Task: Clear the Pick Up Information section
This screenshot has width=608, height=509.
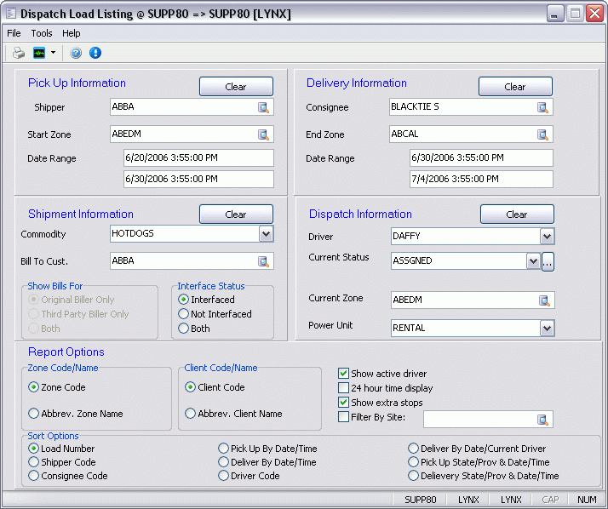Action: [236, 87]
